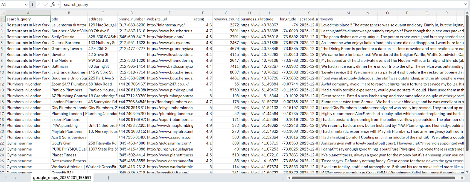Select cell 'Osteria Barocca'

pos(69,43)
